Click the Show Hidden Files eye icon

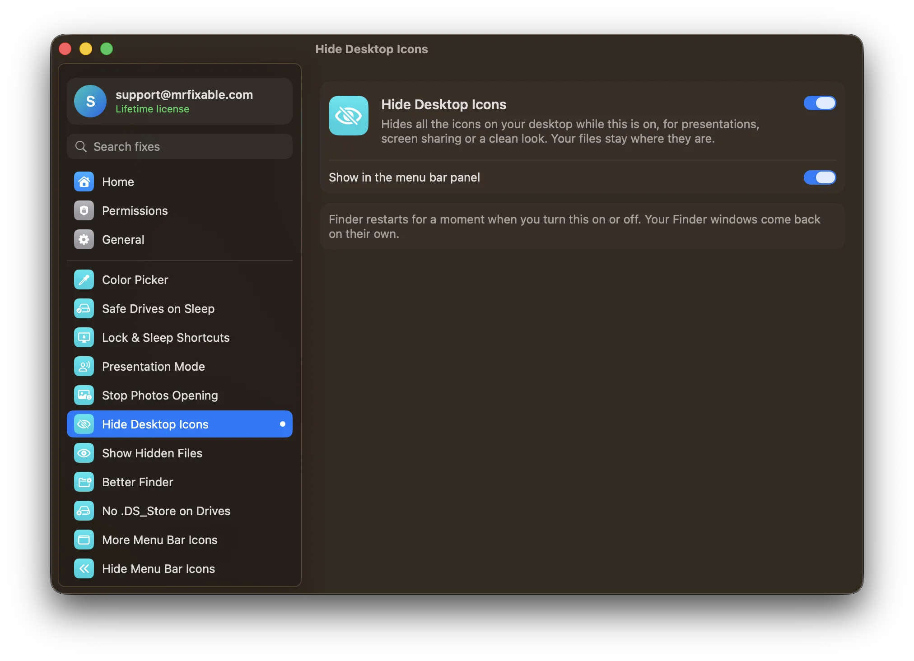pos(84,453)
